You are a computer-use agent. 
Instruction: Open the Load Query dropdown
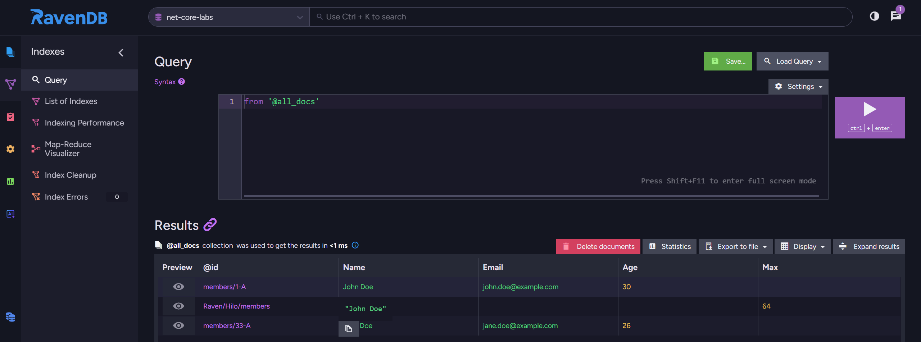point(792,61)
